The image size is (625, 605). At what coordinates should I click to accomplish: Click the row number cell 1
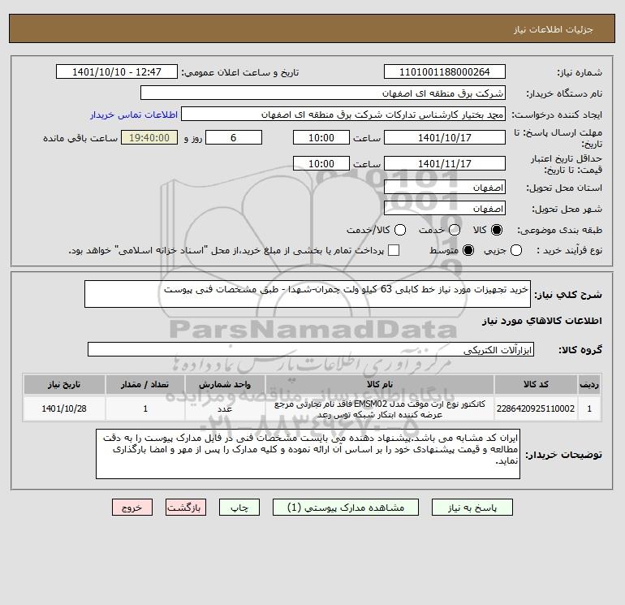(x=589, y=408)
